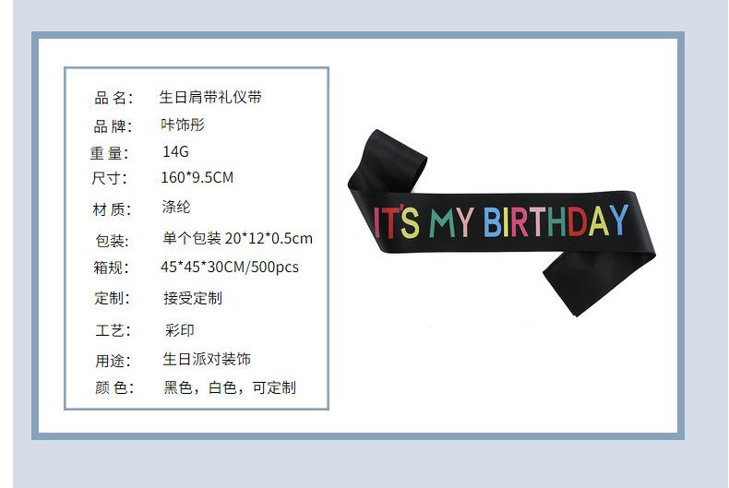Click the "IT'S MY BIRTHDAY" rainbow text
This screenshot has width=729, height=488.
click(502, 221)
